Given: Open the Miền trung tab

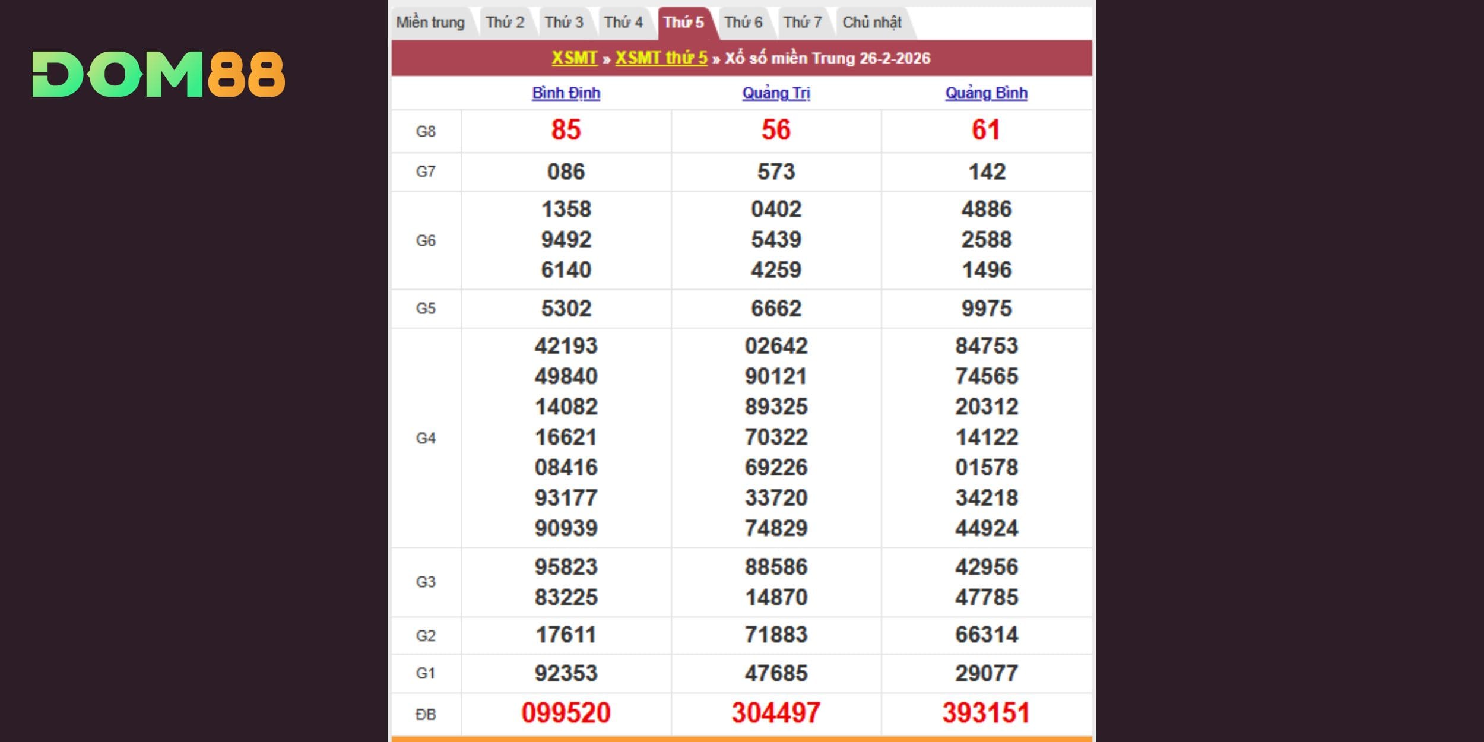Looking at the screenshot, I should click(430, 23).
